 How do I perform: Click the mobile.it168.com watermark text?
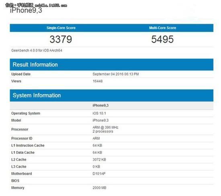tap(51, 5)
